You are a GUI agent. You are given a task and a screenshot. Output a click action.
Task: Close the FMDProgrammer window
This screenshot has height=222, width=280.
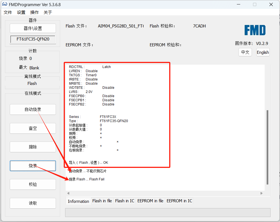pyautogui.click(x=271, y=4)
